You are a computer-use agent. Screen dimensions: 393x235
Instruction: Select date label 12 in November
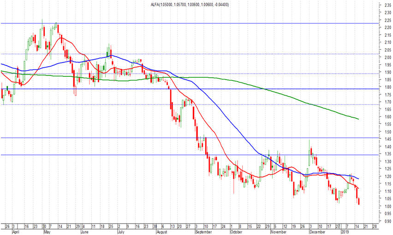pos(285,227)
